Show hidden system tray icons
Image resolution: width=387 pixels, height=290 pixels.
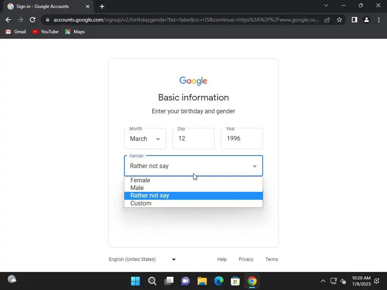pyautogui.click(x=323, y=281)
